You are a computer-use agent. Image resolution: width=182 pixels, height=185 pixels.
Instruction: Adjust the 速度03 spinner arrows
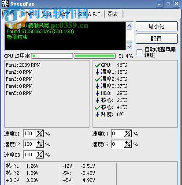tap(40, 155)
